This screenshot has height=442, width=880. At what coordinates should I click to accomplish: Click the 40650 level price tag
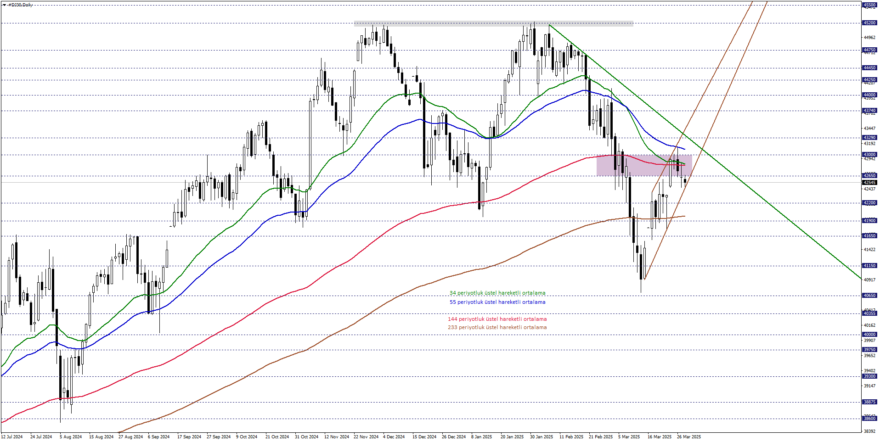click(869, 296)
